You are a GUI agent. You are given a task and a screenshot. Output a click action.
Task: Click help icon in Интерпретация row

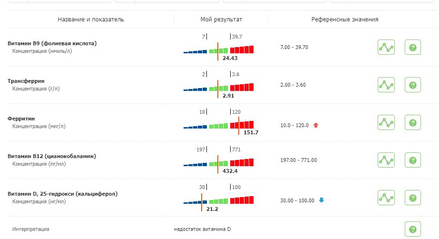tap(412, 229)
